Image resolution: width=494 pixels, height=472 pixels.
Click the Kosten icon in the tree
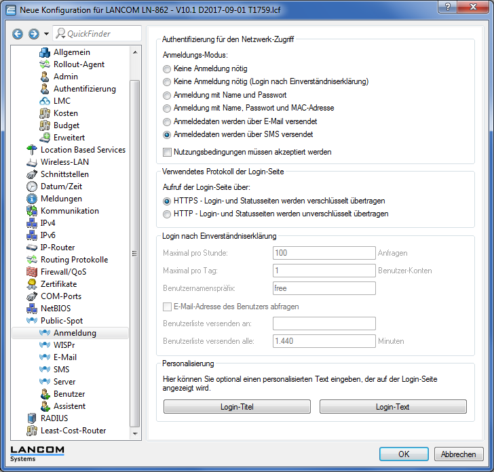pyautogui.click(x=45, y=113)
